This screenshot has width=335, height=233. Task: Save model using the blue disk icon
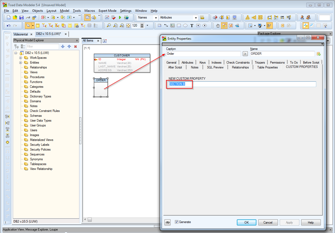pyautogui.click(x=21, y=17)
